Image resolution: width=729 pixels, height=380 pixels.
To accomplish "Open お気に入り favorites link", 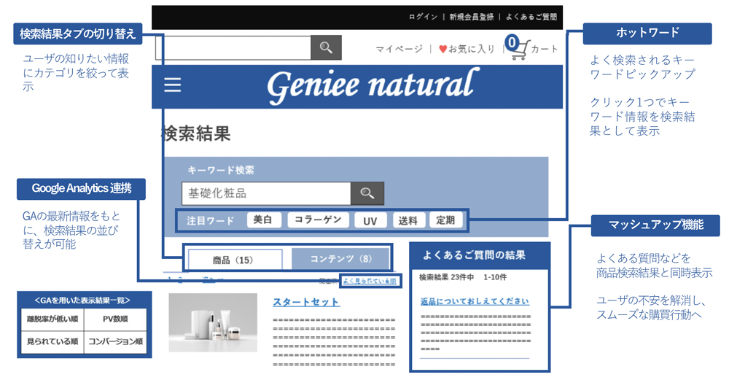I will click(472, 49).
